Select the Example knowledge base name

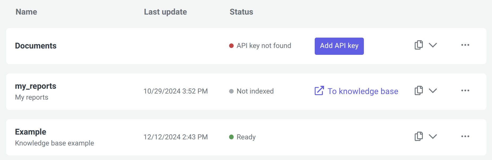(31, 132)
